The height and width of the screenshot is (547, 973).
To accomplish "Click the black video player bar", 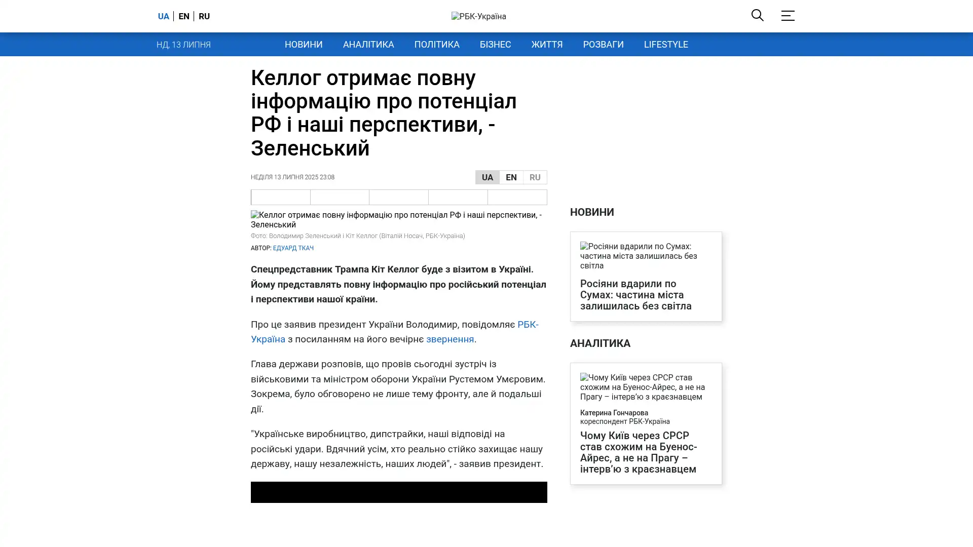I will [x=399, y=492].
